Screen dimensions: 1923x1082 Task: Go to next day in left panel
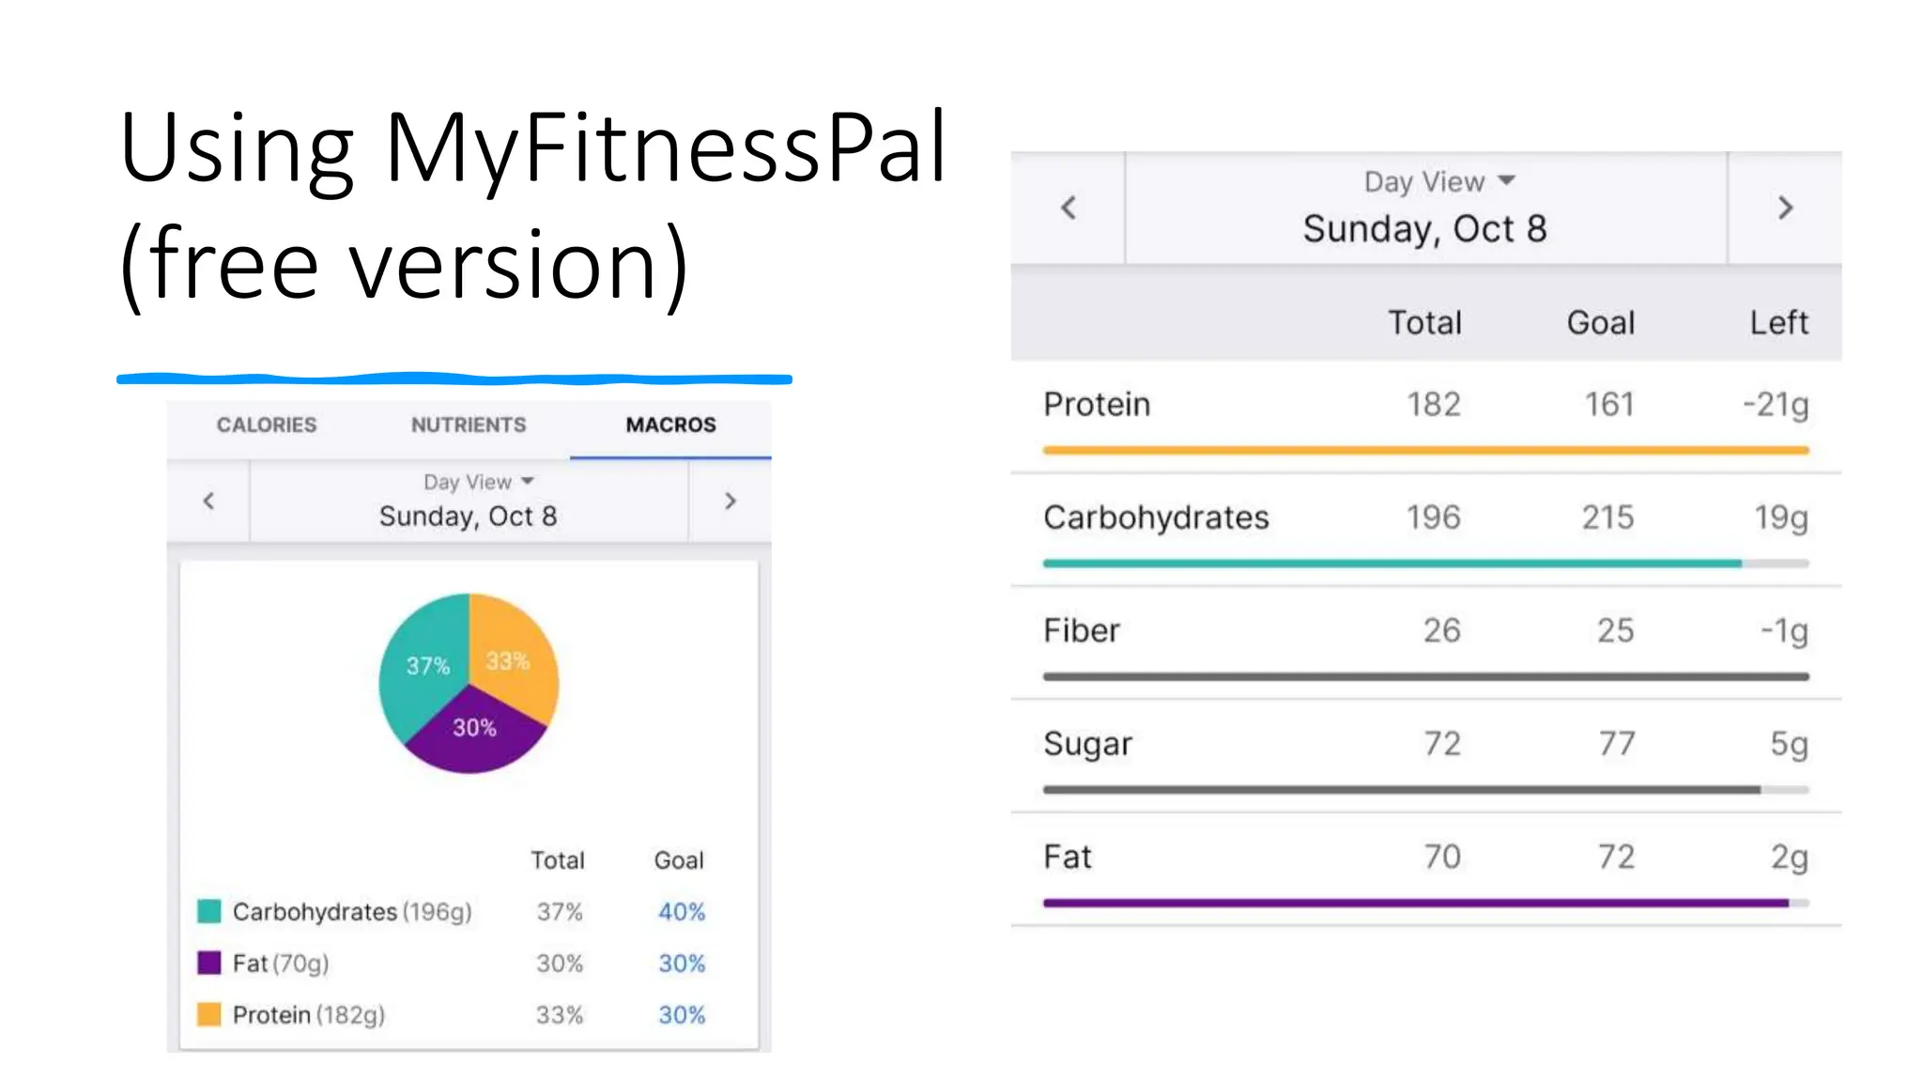point(730,502)
